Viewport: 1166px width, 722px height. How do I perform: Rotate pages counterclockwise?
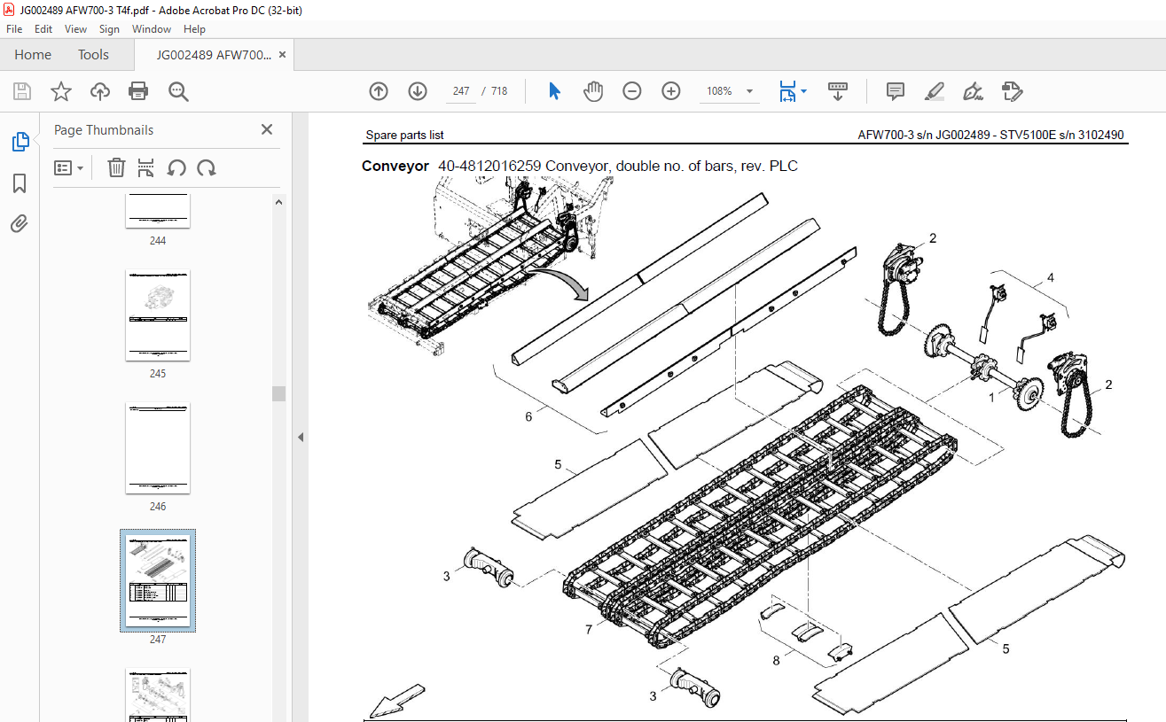pyautogui.click(x=176, y=167)
